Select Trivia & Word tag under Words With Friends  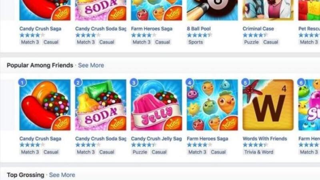tap(258, 152)
